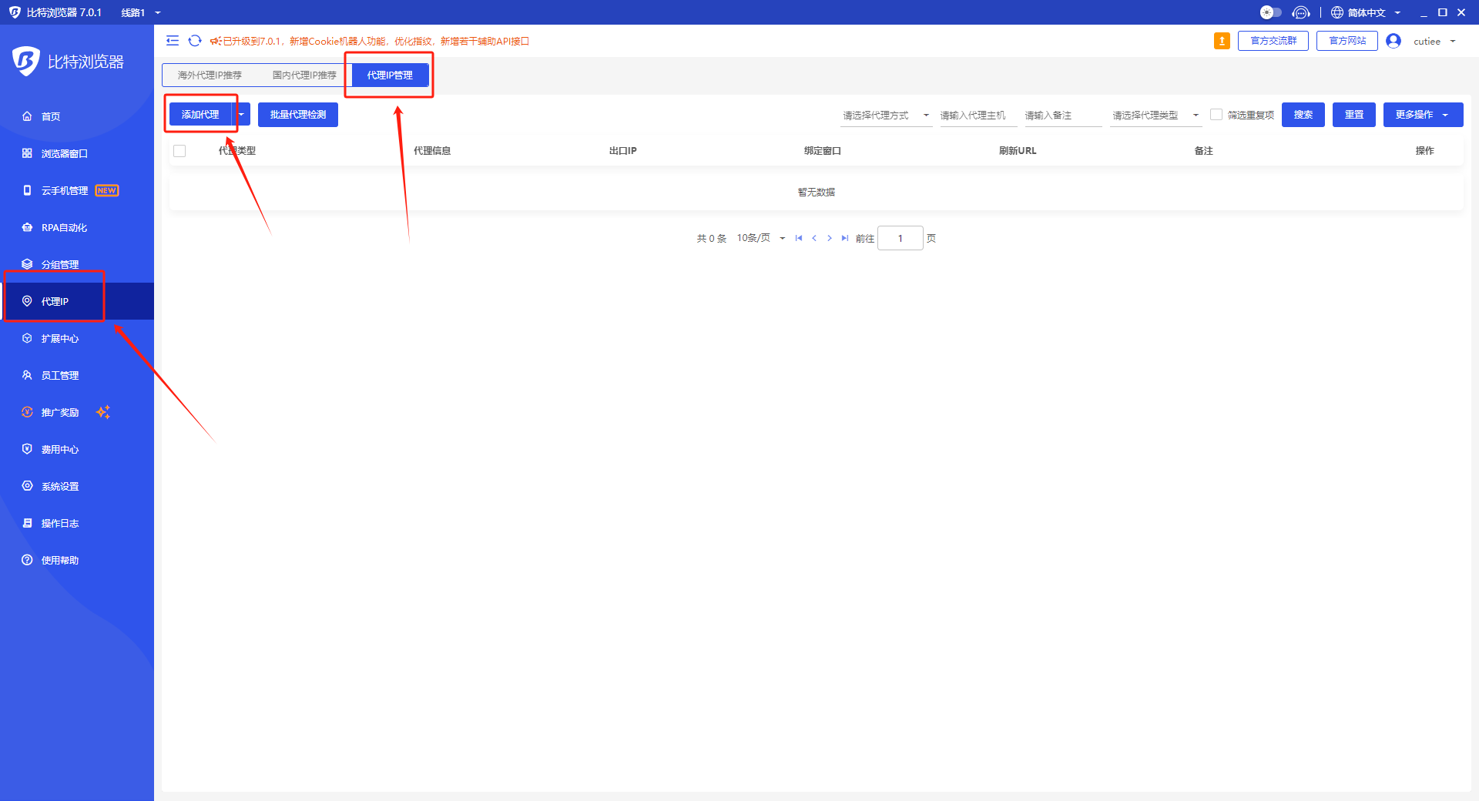Screen dimensions: 1479x801
Task: Click the user avatar icon
Action: pyautogui.click(x=1393, y=41)
